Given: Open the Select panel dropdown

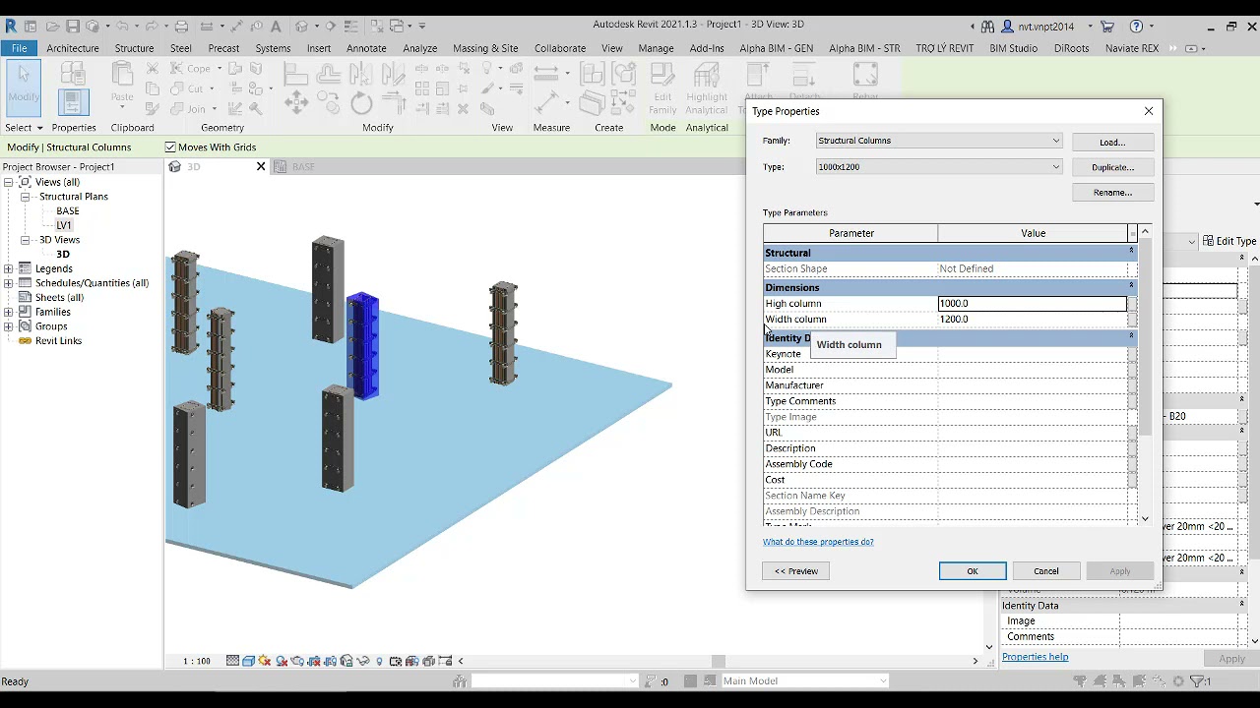Looking at the screenshot, I should tap(24, 128).
